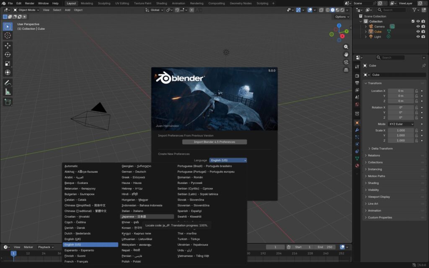The width and height of the screenshot is (429, 268).
Task: Select Japanese language option
Action: click(x=147, y=216)
